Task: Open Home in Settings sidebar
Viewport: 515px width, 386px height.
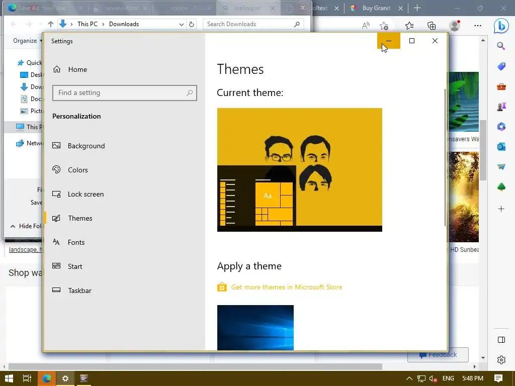Action: click(x=69, y=69)
